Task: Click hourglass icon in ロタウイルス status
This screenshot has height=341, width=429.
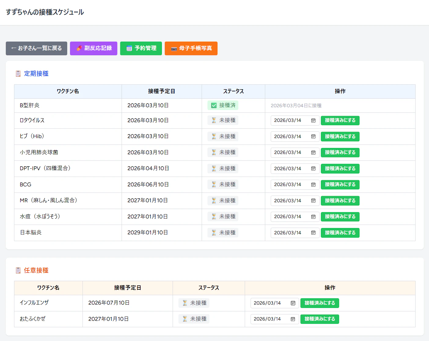Action: pos(214,120)
